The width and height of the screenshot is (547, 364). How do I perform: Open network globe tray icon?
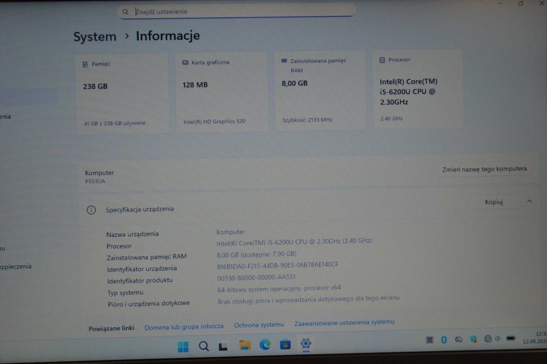tap(488, 338)
